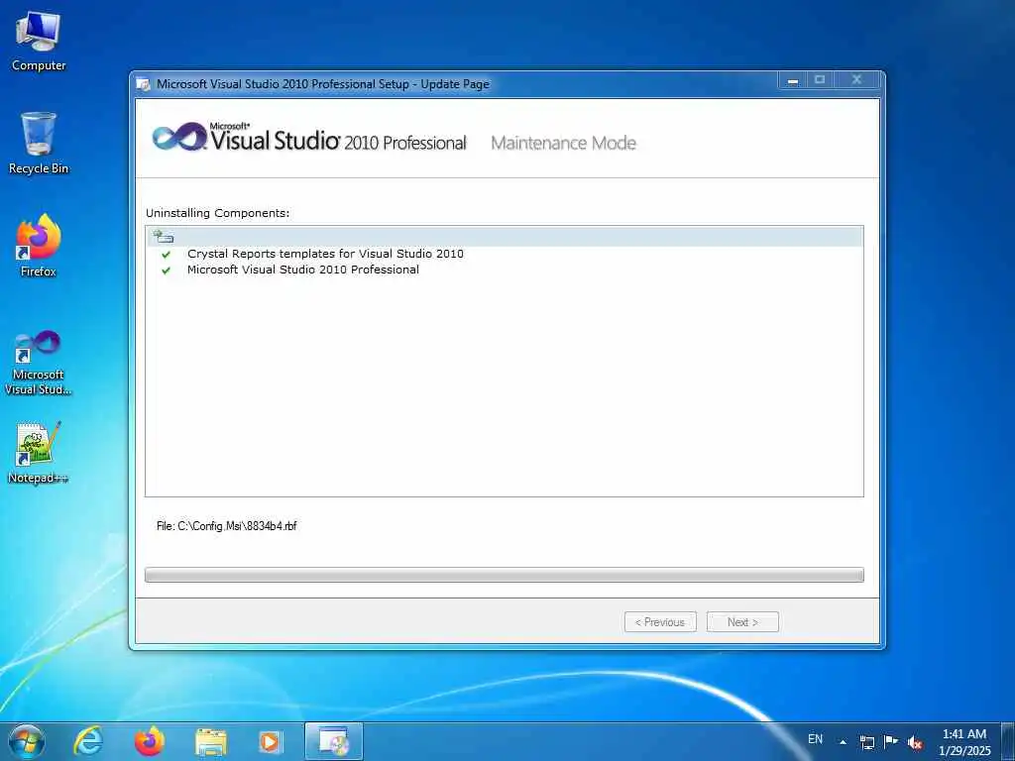
Task: Open the Action Center flag icon
Action: click(x=891, y=742)
